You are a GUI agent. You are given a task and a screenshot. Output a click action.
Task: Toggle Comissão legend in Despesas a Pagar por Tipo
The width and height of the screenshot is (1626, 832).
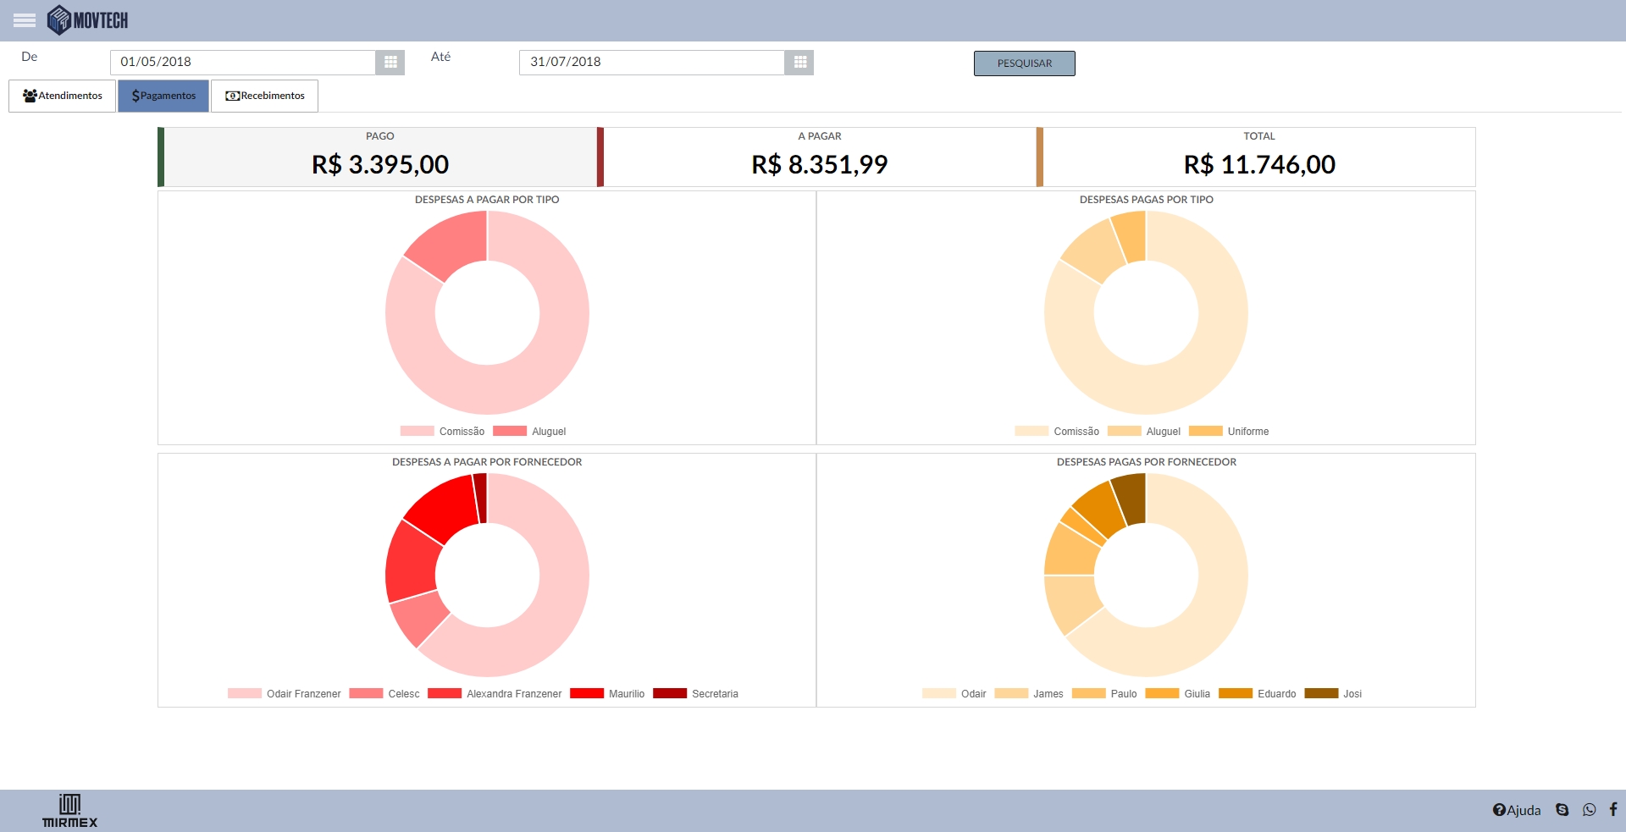[x=443, y=432]
